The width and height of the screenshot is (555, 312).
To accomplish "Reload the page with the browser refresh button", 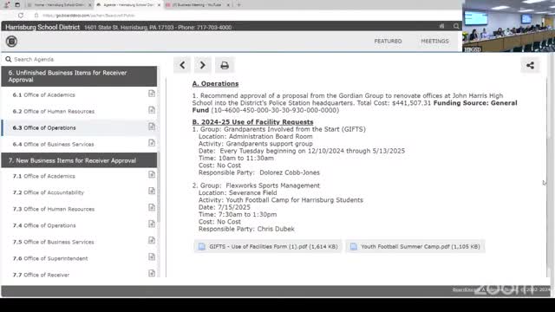I will (21, 16).
